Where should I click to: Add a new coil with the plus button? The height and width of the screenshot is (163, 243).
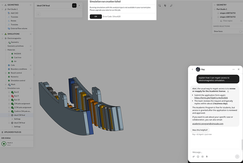(31, 65)
